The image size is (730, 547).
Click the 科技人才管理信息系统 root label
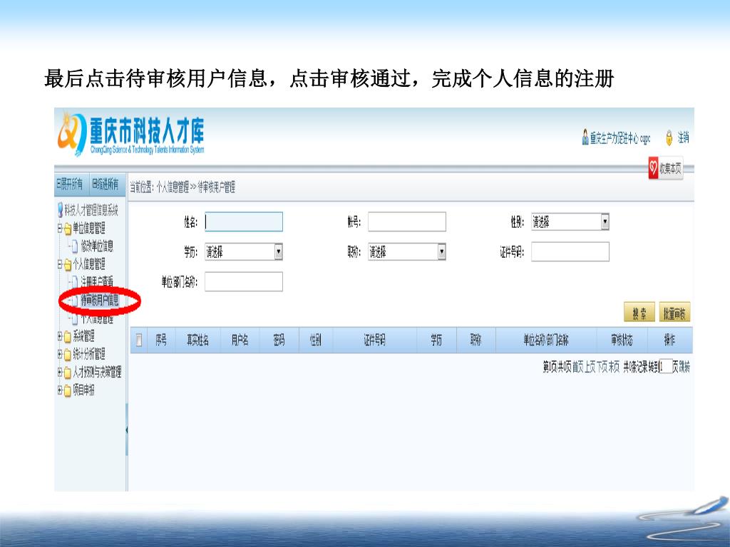tap(91, 210)
